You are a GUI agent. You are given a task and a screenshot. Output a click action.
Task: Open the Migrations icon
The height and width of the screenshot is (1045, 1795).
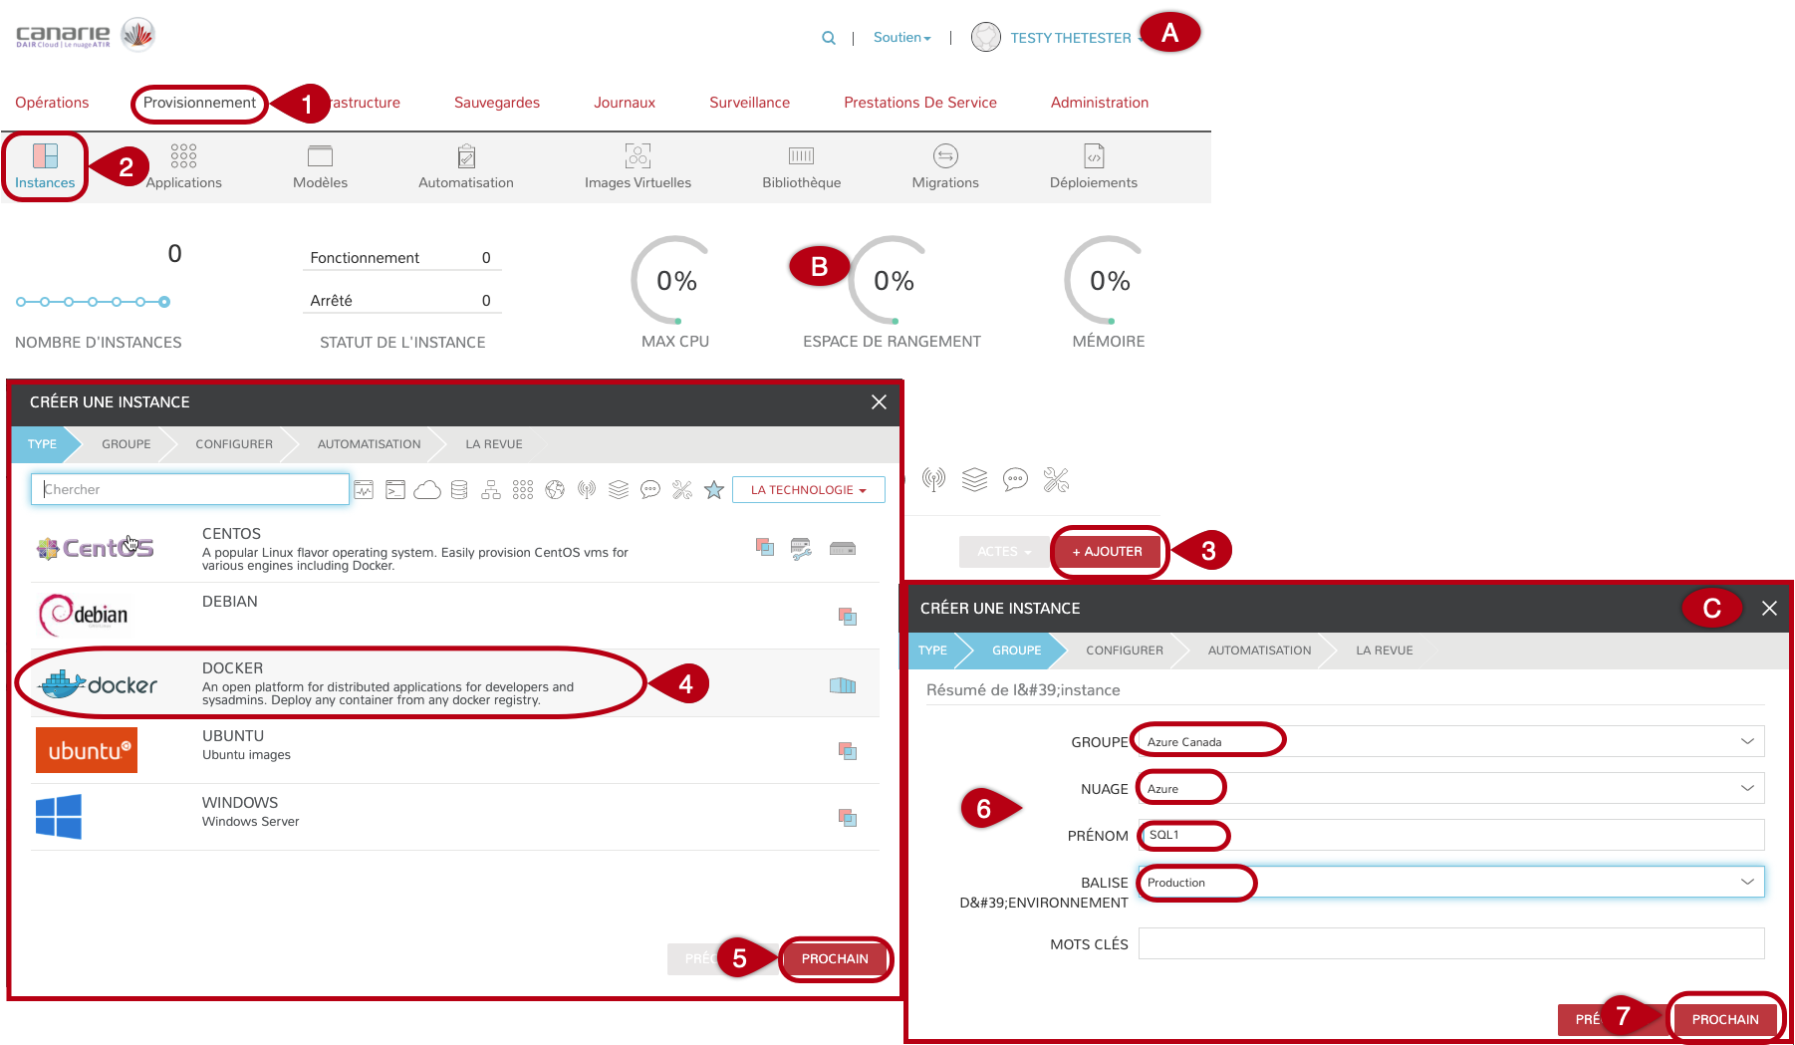pos(945,156)
